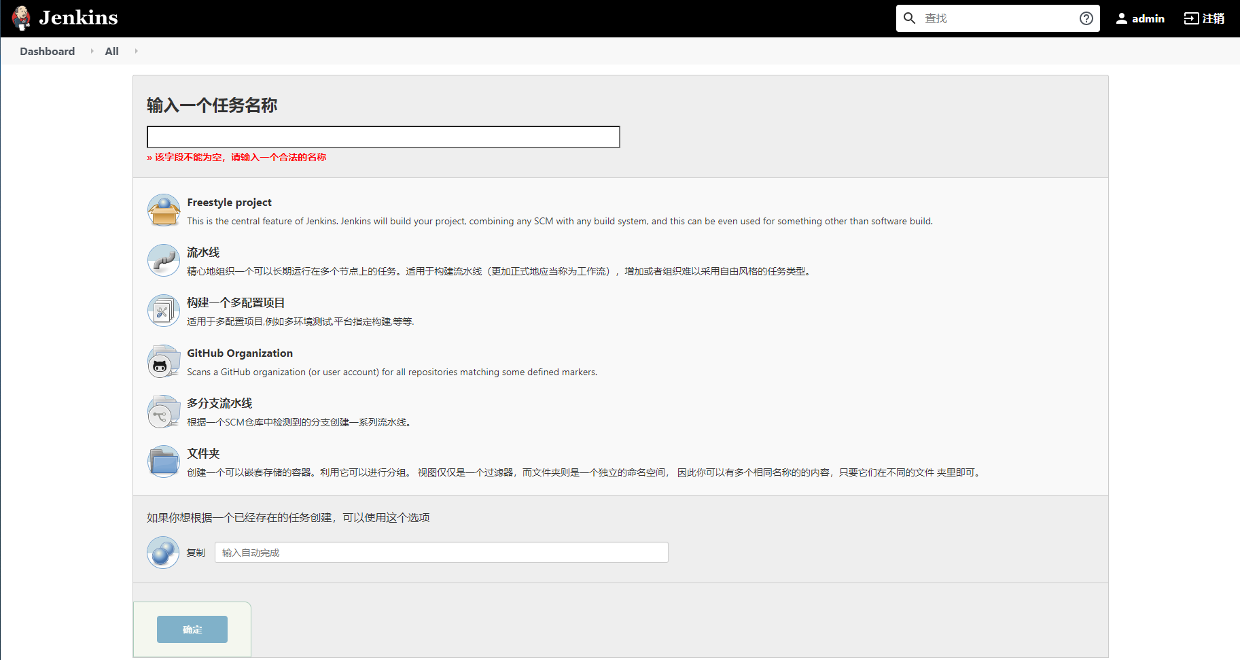The height and width of the screenshot is (660, 1240).
Task: Focus the 输入自动完成 copy-from field
Action: click(442, 553)
